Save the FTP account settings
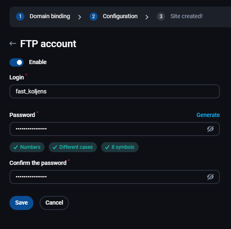Screen dimensions: 231x229 (21, 203)
